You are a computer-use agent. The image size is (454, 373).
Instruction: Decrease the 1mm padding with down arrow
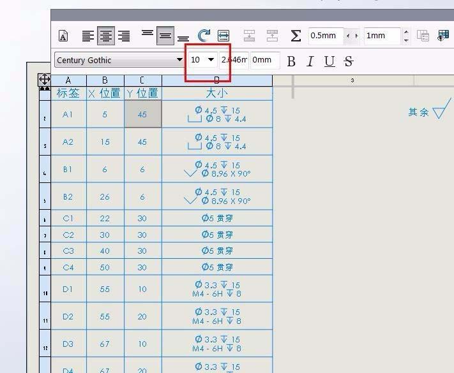[406, 40]
